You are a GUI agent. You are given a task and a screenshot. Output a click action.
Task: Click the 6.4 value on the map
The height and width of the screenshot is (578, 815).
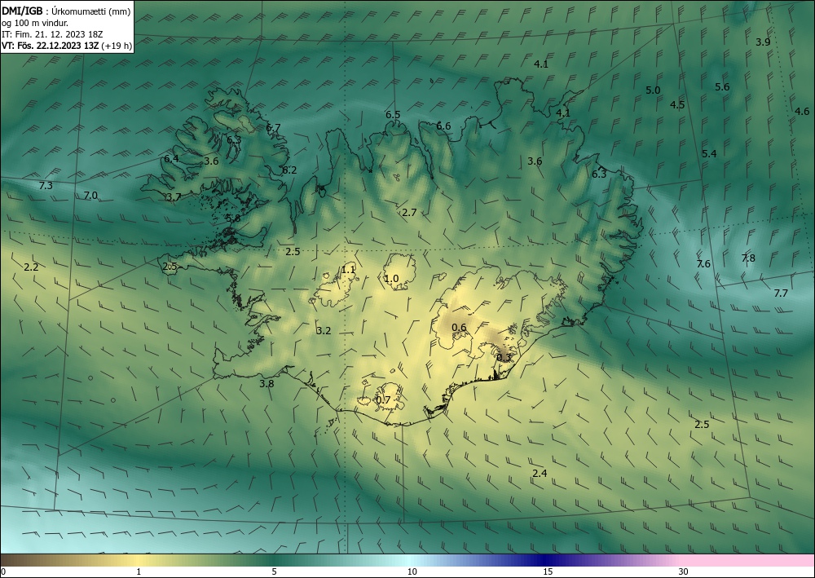[x=171, y=158]
